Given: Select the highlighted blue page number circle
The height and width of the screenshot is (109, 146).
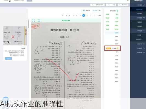Looking at the screenshot, I should pyautogui.click(x=84, y=16).
